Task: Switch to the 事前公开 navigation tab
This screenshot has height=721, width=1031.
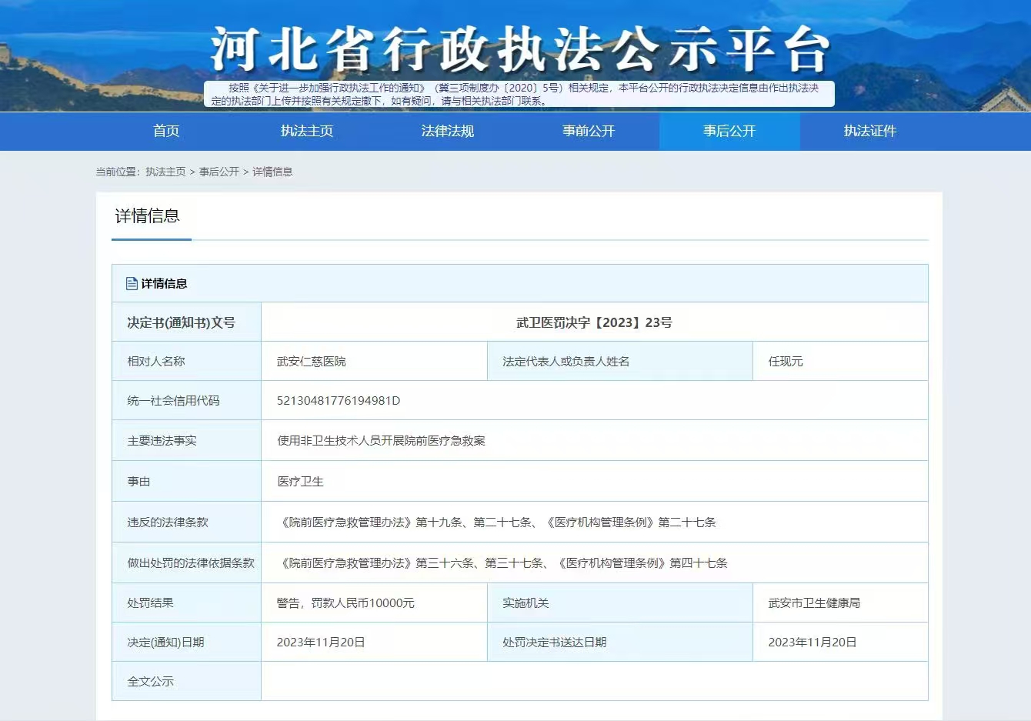Action: coord(589,131)
